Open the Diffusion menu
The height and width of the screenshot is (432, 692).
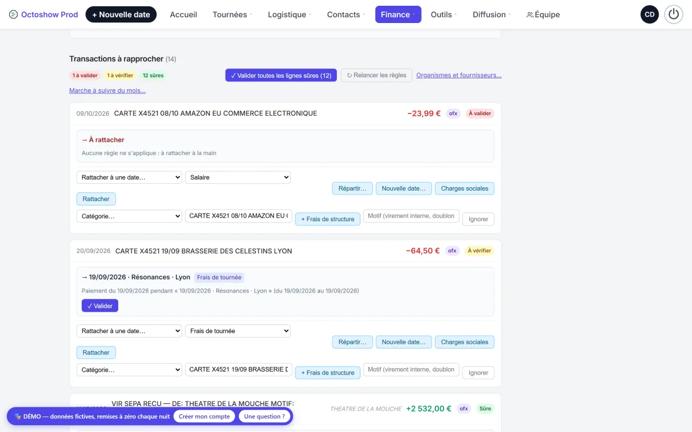point(492,14)
